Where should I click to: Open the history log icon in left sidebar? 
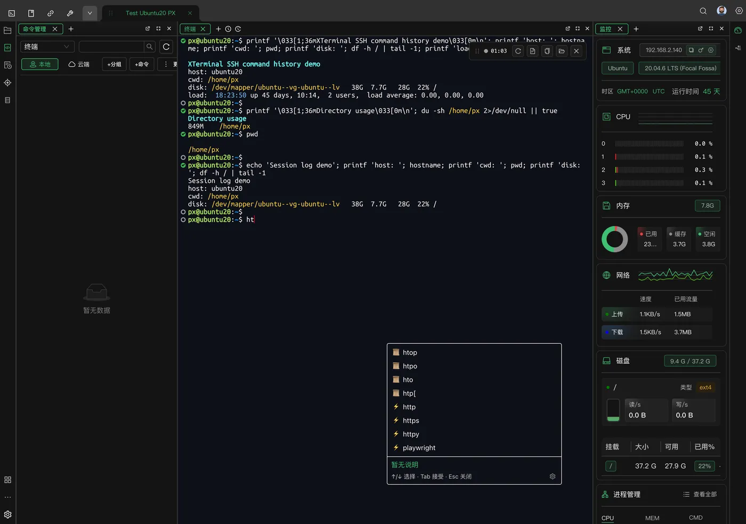click(x=7, y=65)
